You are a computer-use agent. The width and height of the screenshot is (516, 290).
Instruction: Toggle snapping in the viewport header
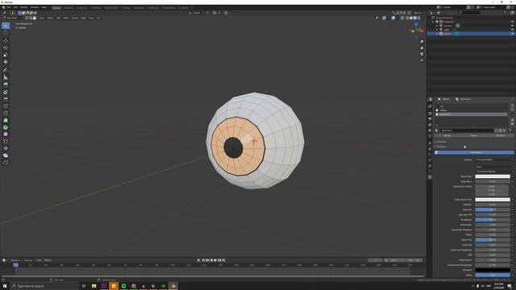[214, 13]
